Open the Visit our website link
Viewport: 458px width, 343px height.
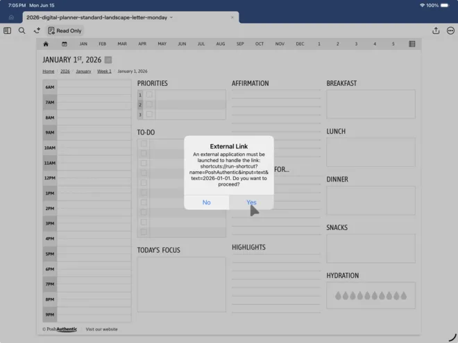coord(101,329)
